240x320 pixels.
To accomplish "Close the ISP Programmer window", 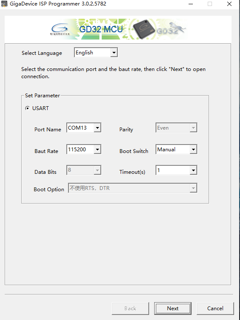I will pos(229,4).
